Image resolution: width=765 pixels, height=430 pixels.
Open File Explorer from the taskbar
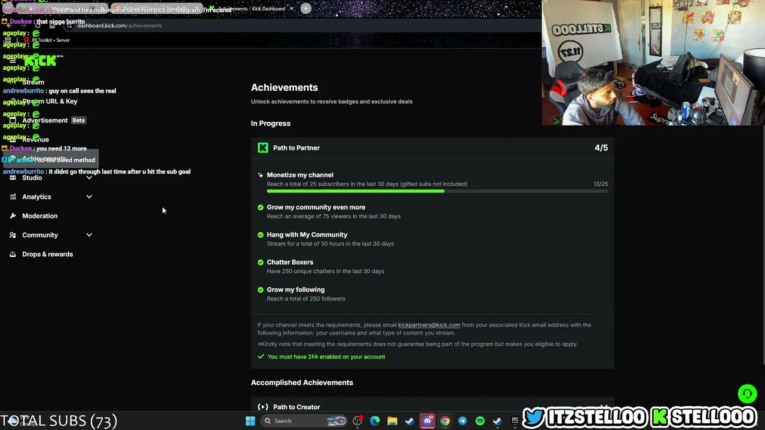pyautogui.click(x=392, y=421)
